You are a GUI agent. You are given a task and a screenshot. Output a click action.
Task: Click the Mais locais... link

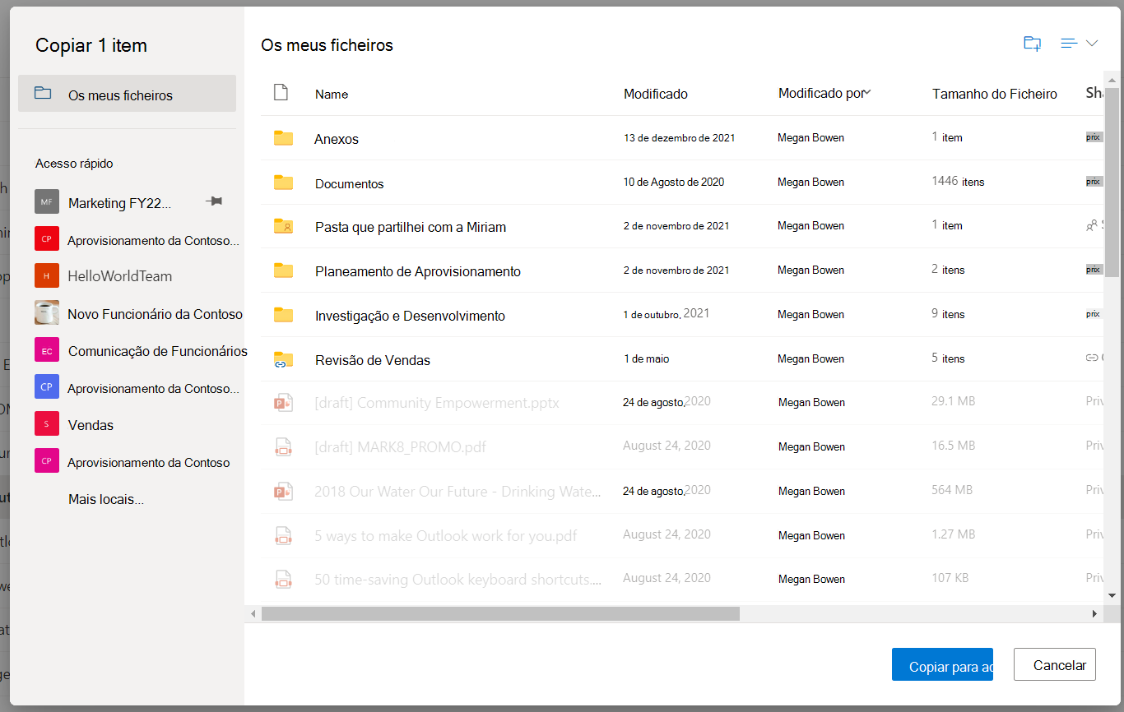pyautogui.click(x=106, y=499)
